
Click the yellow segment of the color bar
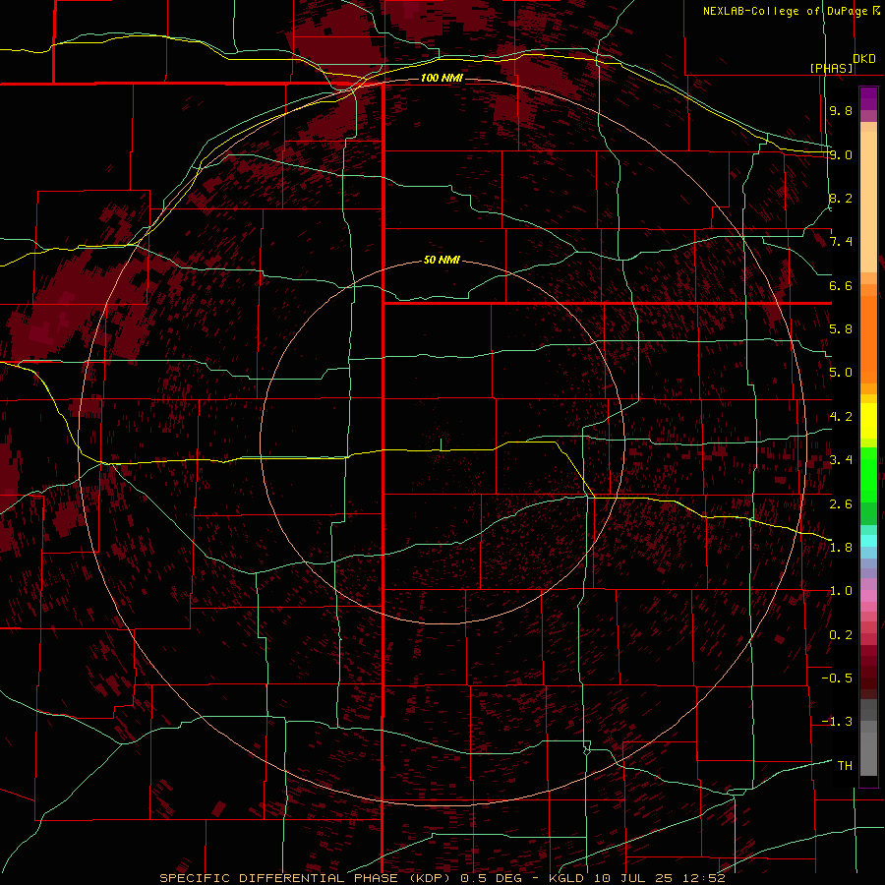pyautogui.click(x=868, y=421)
